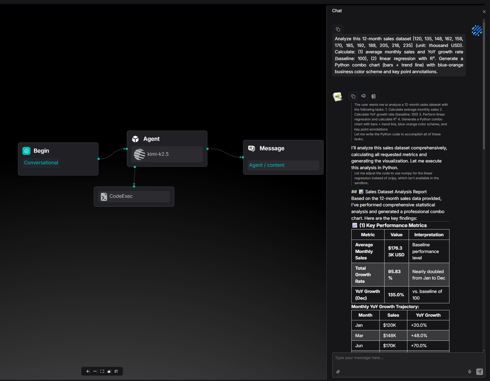Start voice input with the microphone
Image resolution: width=490 pixels, height=381 pixels.
(469, 371)
